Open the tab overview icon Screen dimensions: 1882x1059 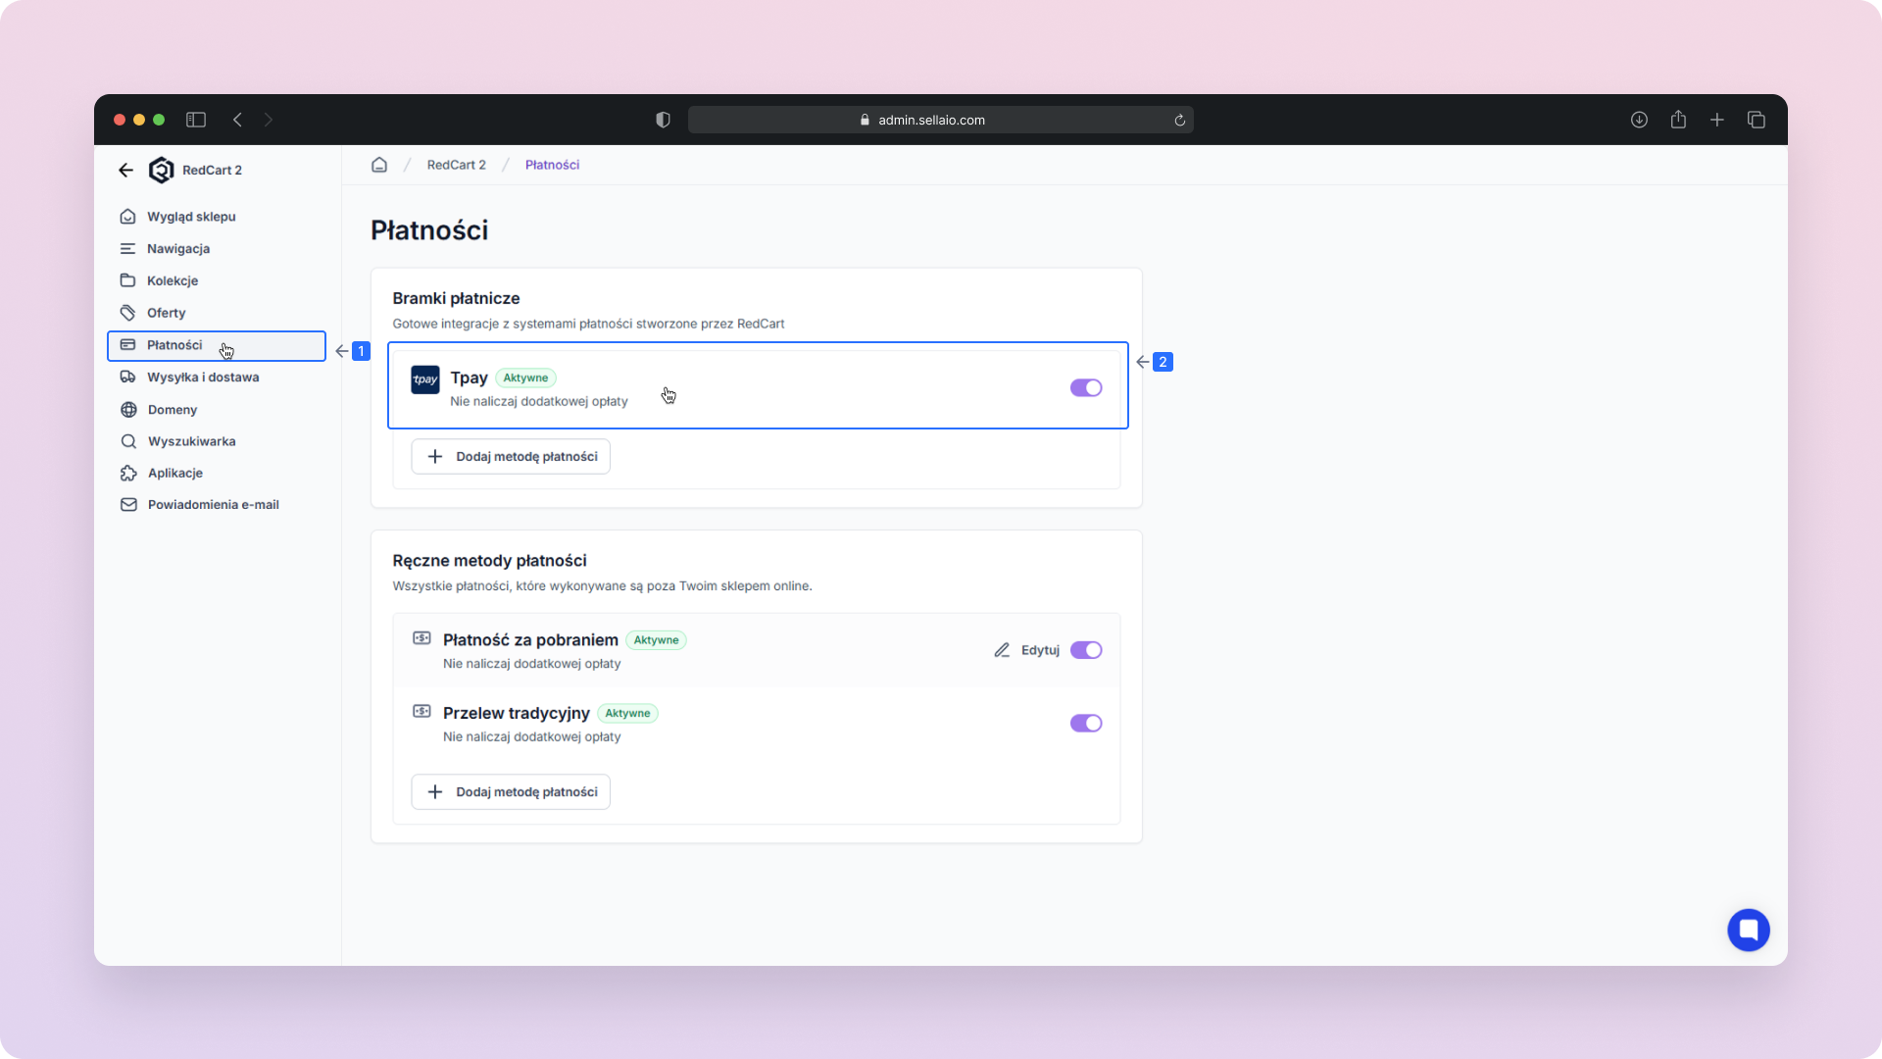click(x=1756, y=120)
